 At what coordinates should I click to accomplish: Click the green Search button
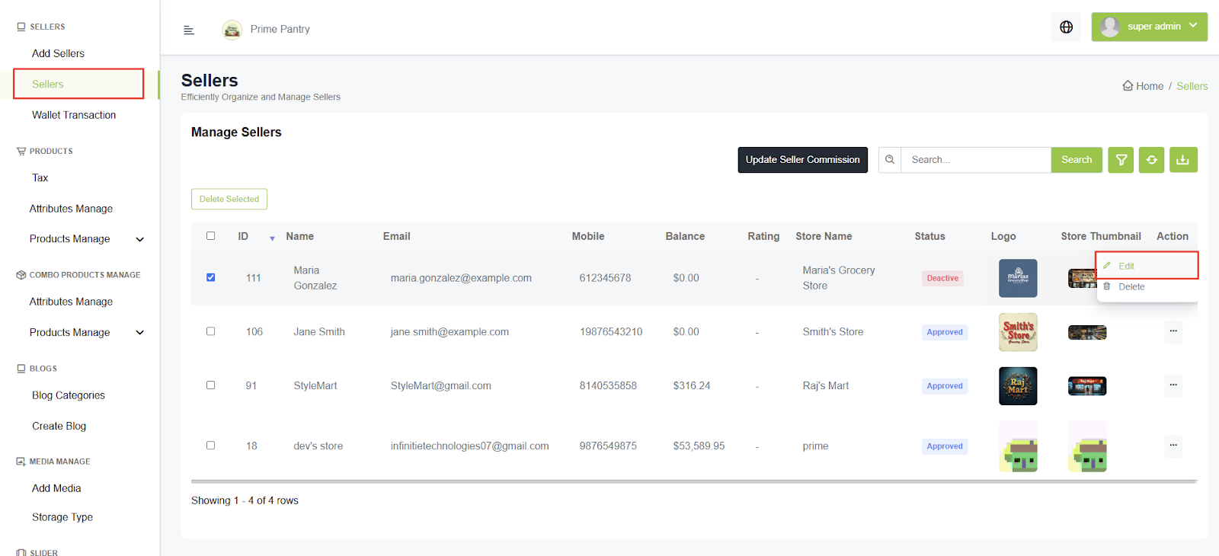1077,160
